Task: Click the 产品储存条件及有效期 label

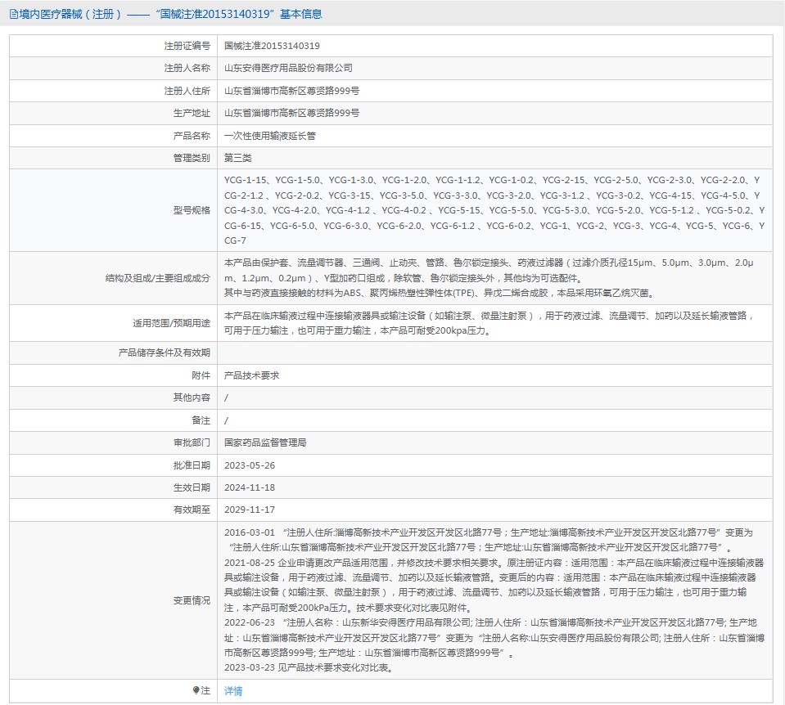Action: coord(165,352)
